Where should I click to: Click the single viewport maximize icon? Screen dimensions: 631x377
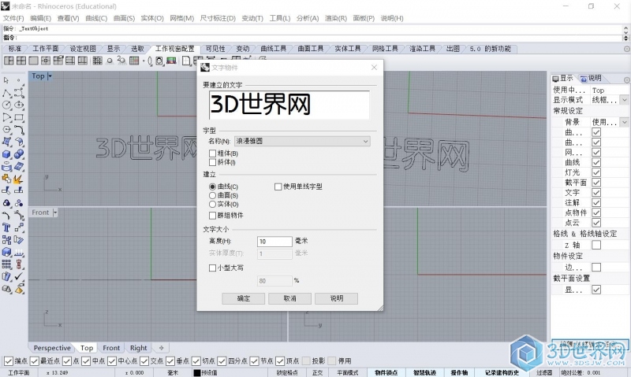34,61
